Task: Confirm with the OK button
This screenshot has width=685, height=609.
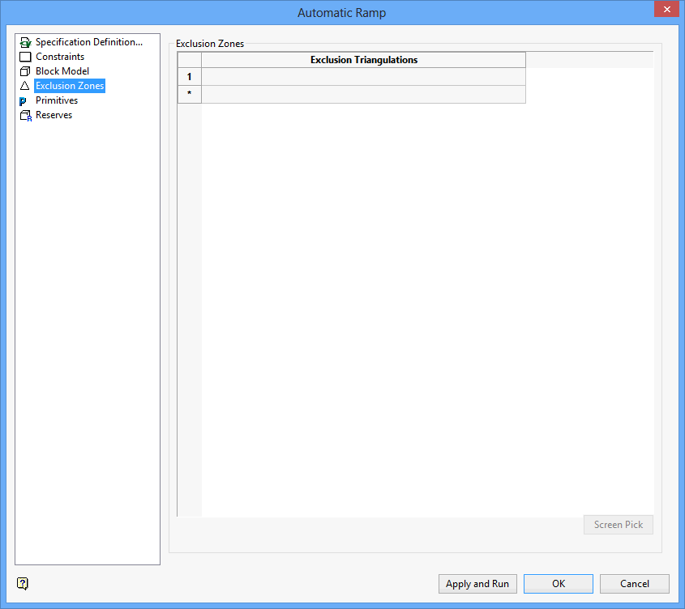Action: point(559,584)
